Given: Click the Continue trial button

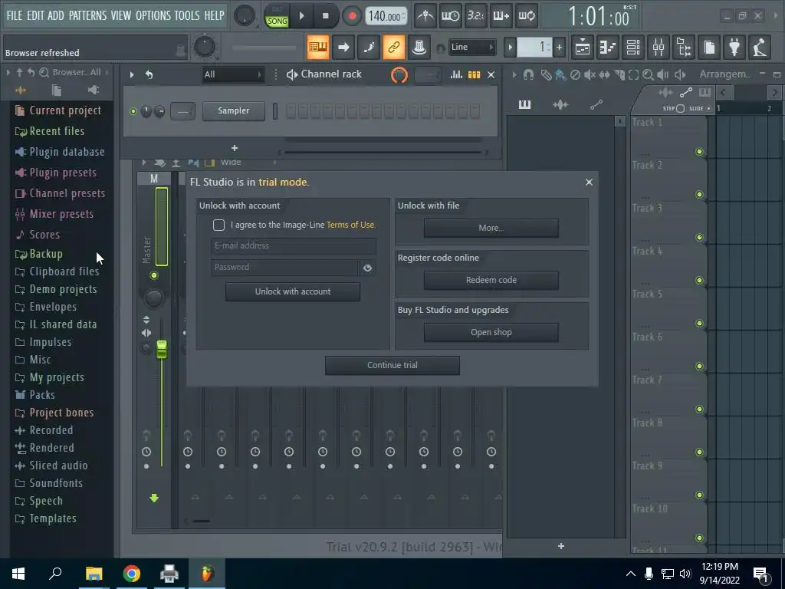Looking at the screenshot, I should tap(392, 365).
